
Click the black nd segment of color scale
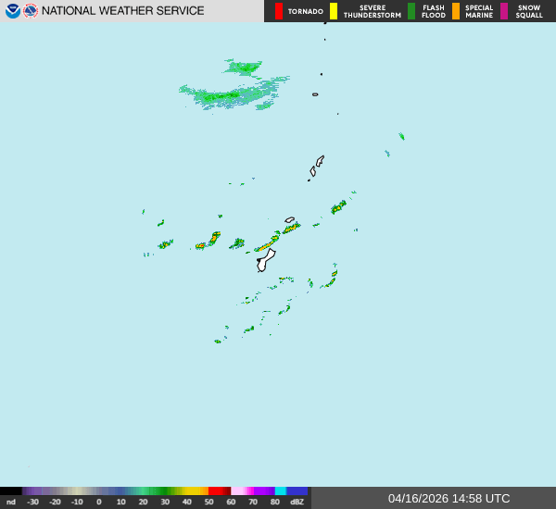[11, 491]
